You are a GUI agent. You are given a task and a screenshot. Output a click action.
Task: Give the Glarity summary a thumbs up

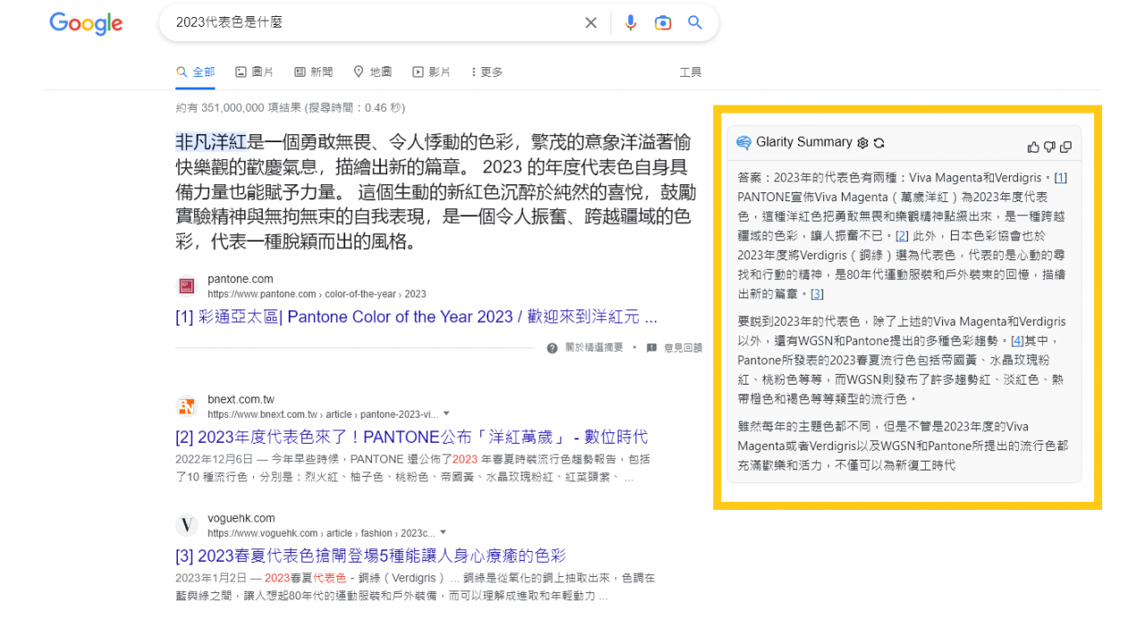pos(1034,147)
